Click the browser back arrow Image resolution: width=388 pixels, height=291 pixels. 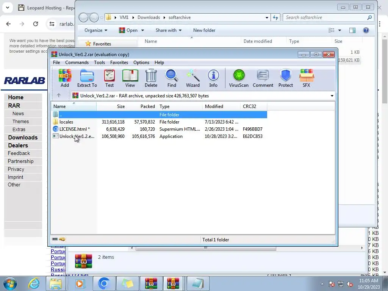[8, 24]
